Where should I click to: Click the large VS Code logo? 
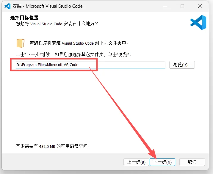pos(198,22)
